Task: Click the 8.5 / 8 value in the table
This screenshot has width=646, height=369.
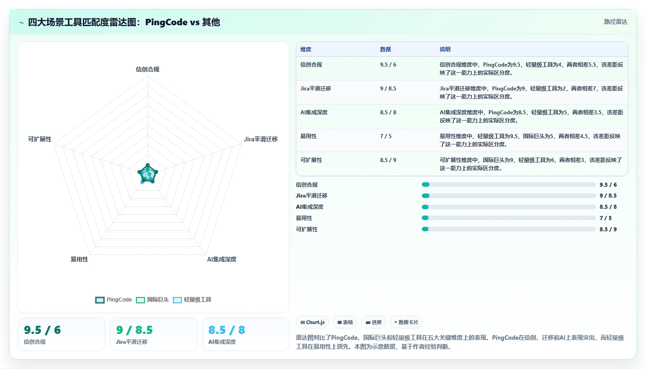Action: coord(388,112)
